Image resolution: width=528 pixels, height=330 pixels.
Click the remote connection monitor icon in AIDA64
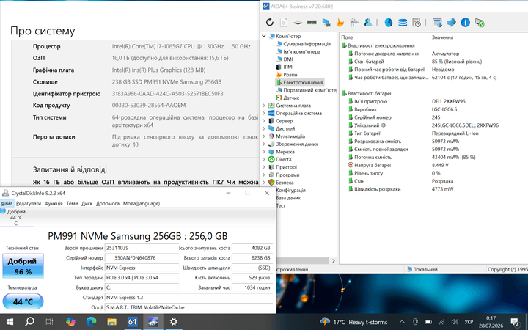click(x=480, y=23)
